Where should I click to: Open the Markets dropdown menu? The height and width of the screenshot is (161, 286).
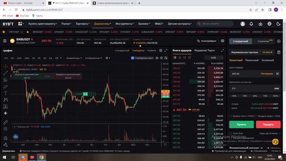coord(66,24)
